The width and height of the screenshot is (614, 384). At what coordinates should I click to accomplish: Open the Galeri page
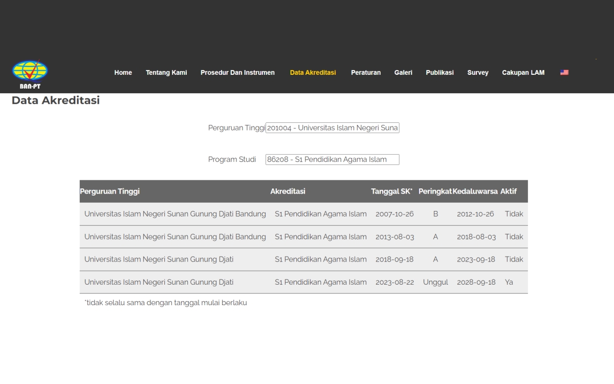click(403, 73)
